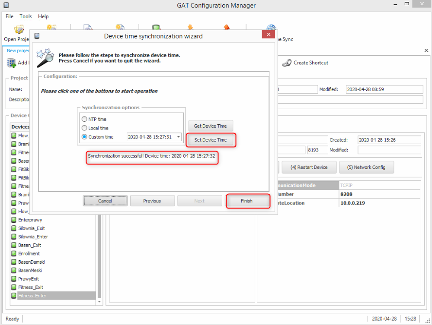Open the Tools menu
The height and width of the screenshot is (325, 432).
[26, 16]
